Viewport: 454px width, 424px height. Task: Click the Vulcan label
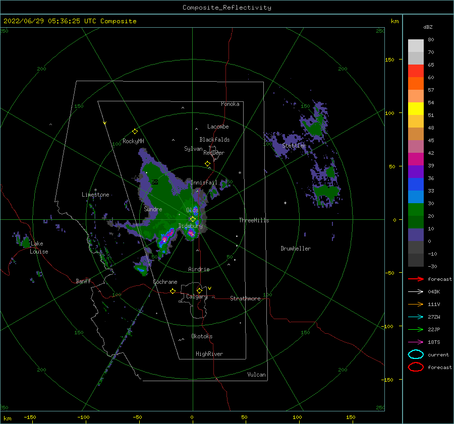(257, 375)
